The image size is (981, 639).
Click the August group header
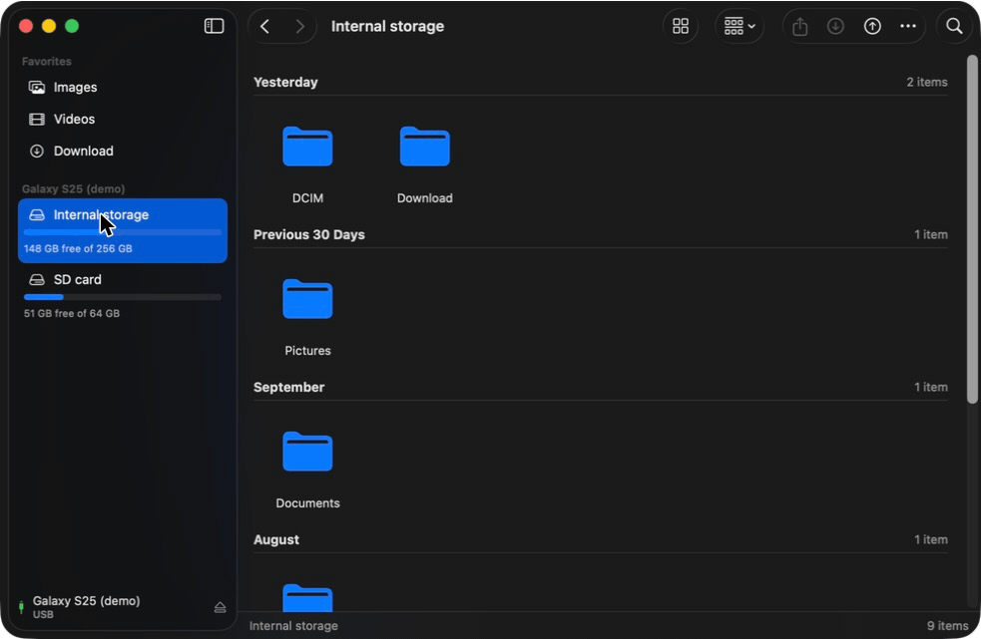pos(275,540)
